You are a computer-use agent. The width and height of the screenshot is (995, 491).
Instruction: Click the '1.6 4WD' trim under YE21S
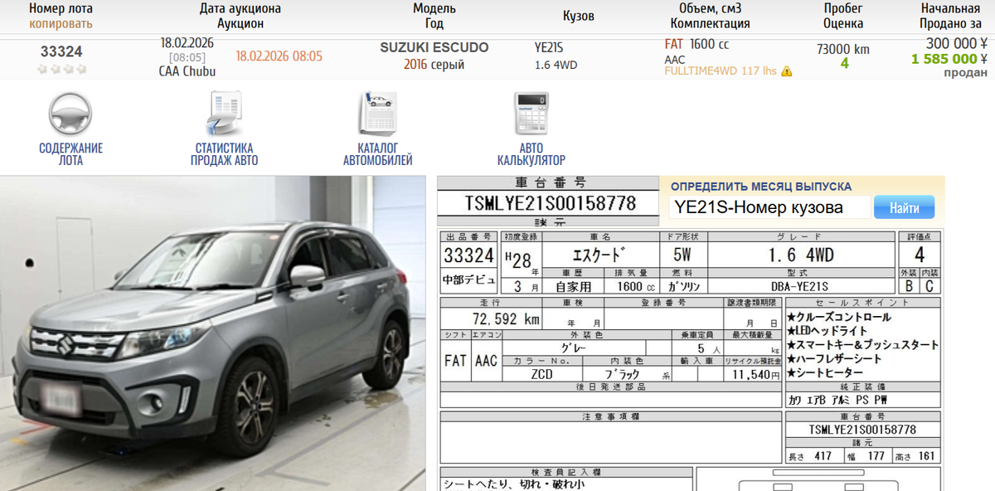point(556,65)
